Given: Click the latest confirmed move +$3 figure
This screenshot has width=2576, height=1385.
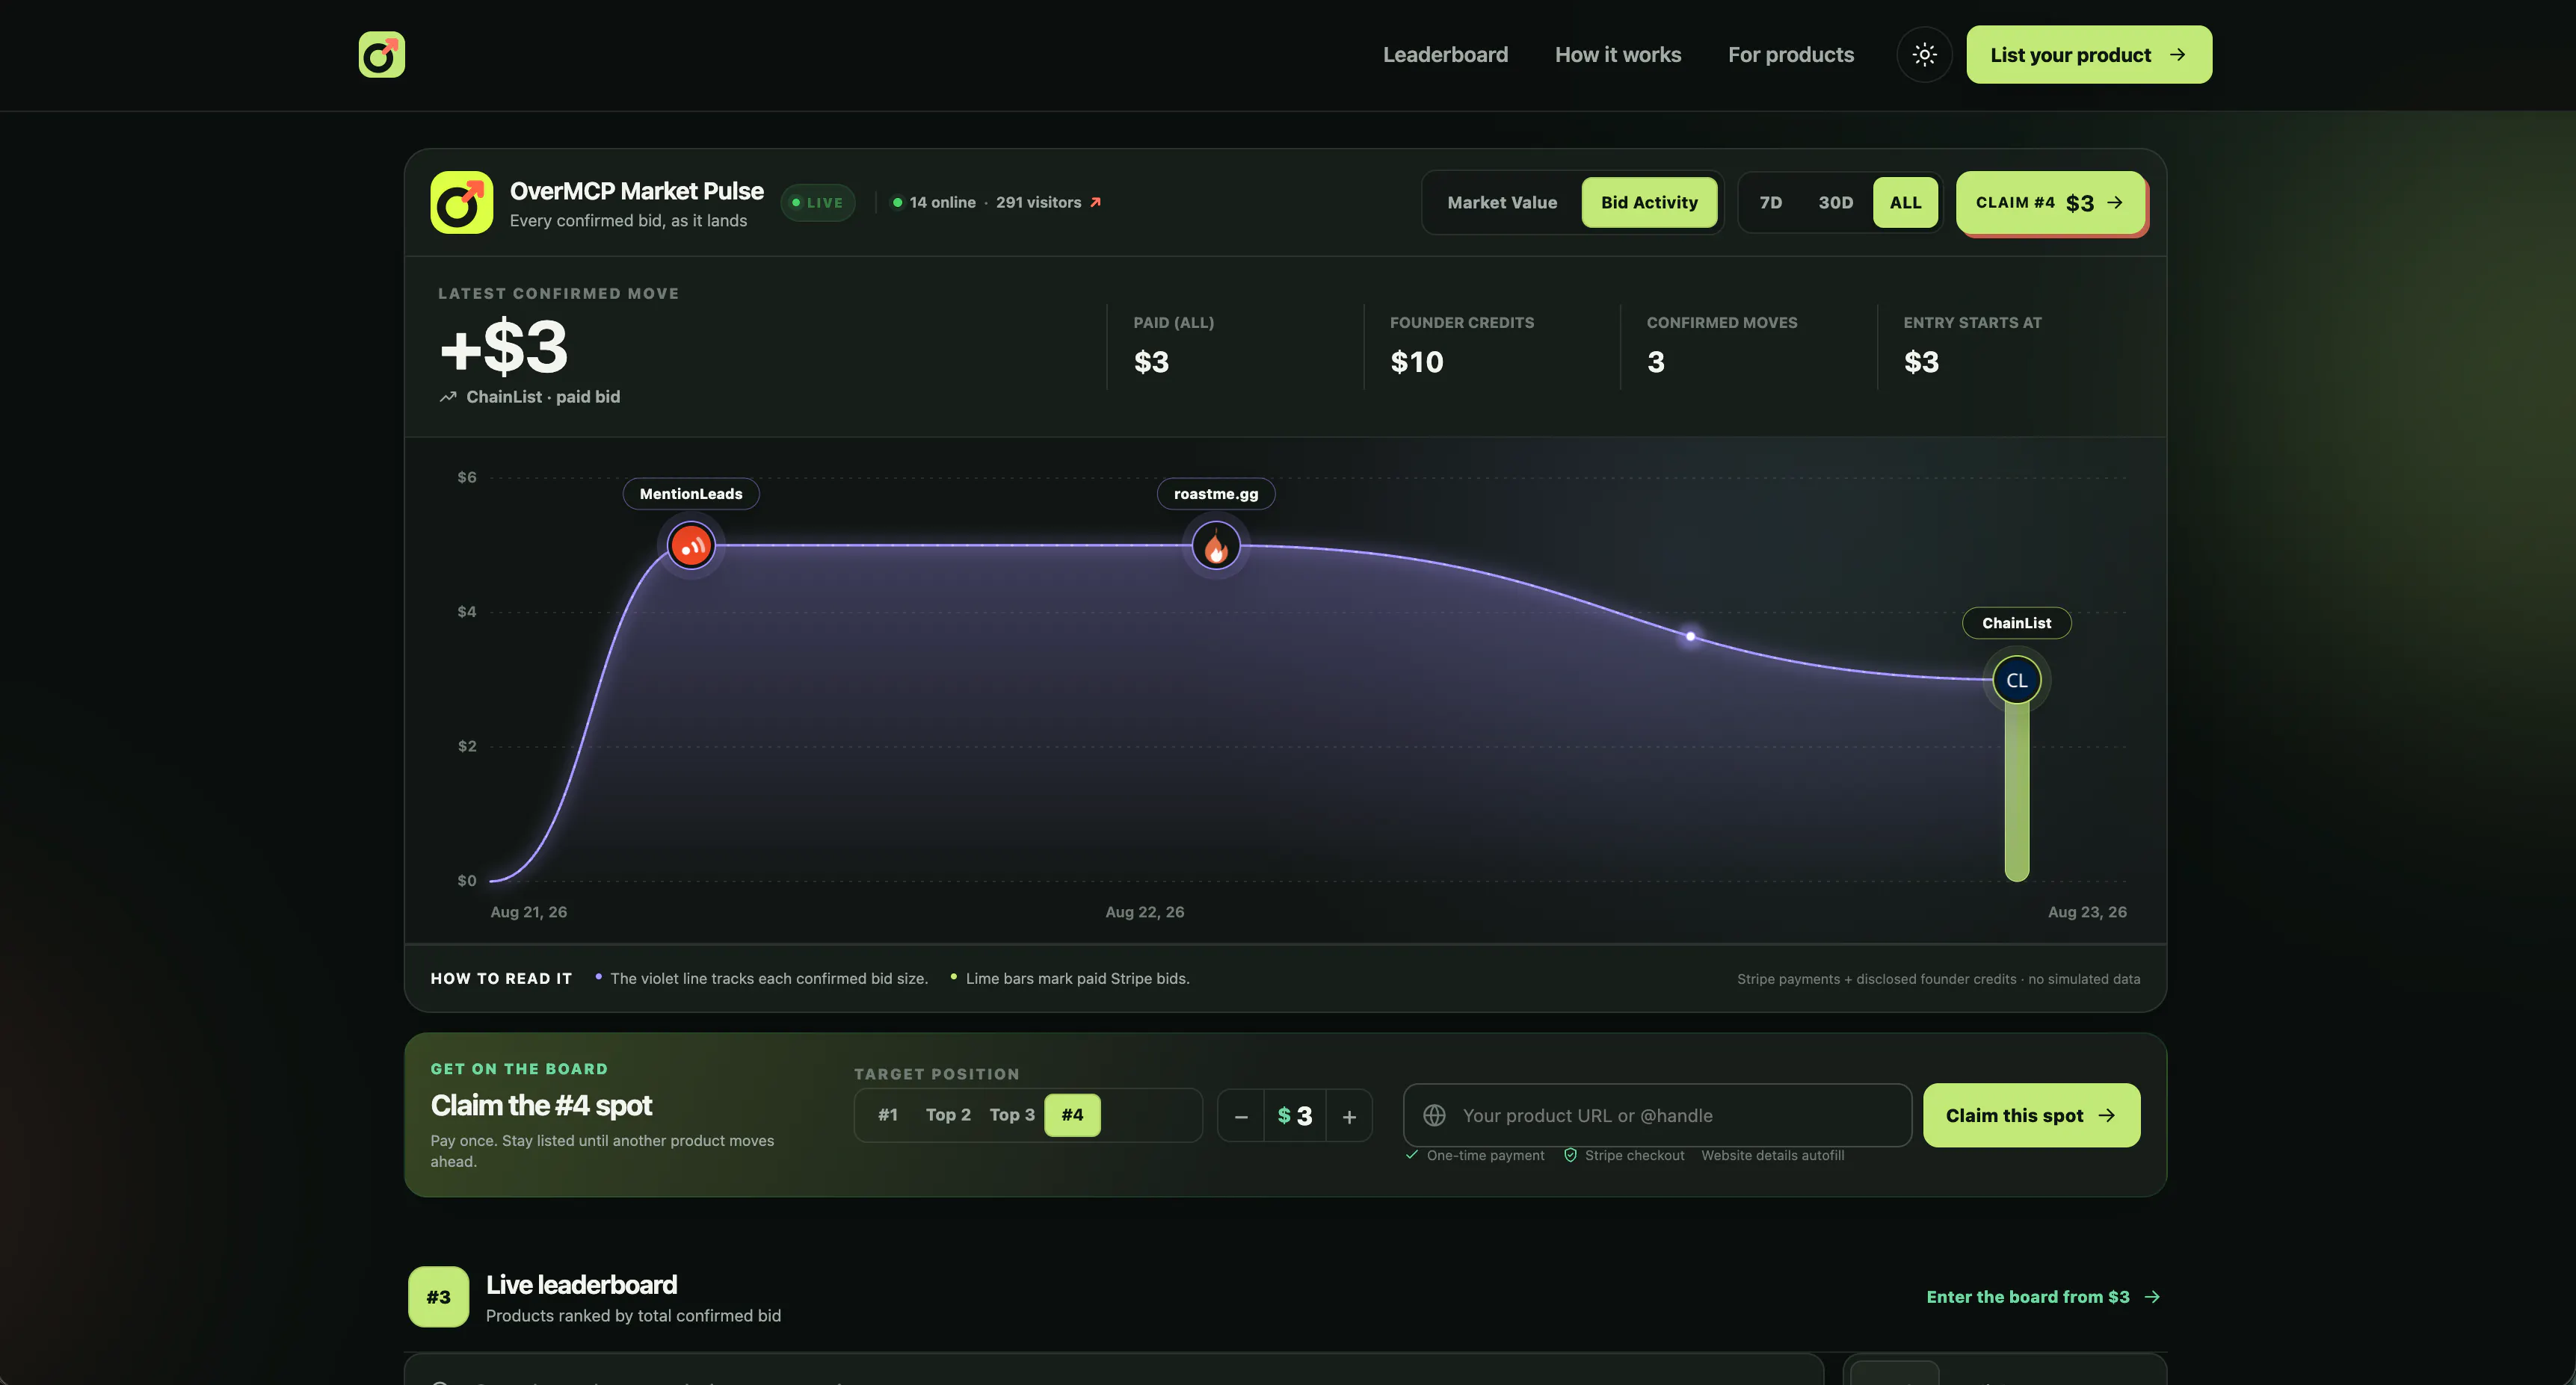Looking at the screenshot, I should click(x=504, y=347).
